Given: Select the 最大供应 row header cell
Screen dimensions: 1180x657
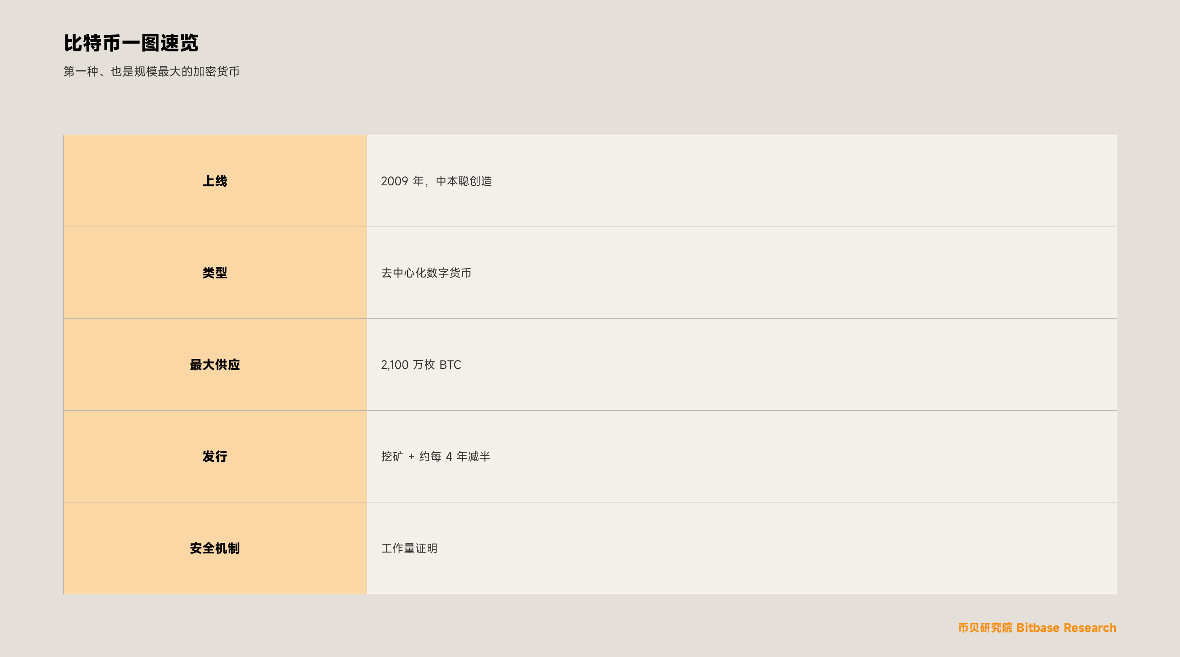Looking at the screenshot, I should pos(215,364).
